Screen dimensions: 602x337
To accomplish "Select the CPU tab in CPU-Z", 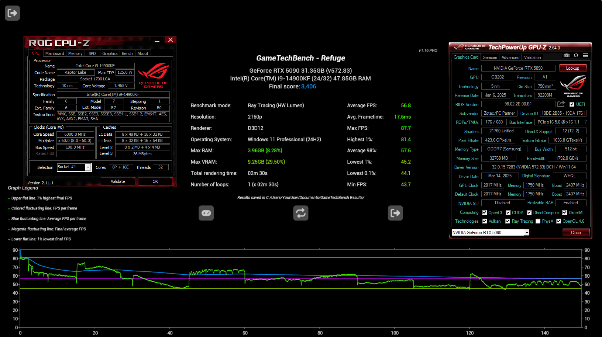I will point(35,53).
